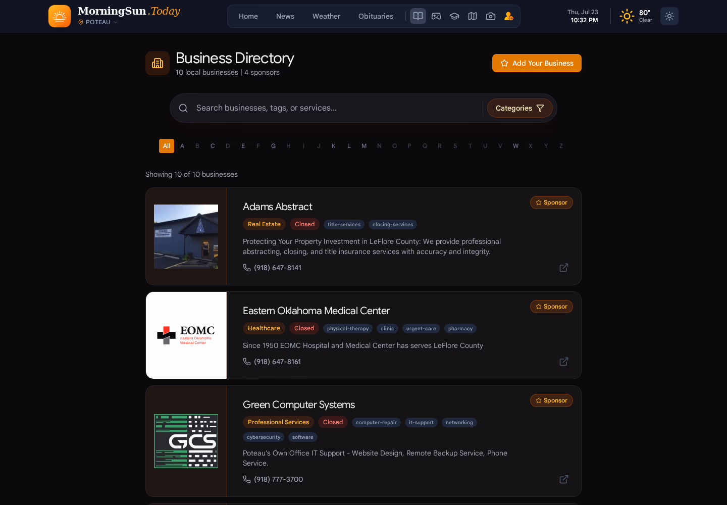
Task: Filter businesses by letter L
Action: coord(349,146)
